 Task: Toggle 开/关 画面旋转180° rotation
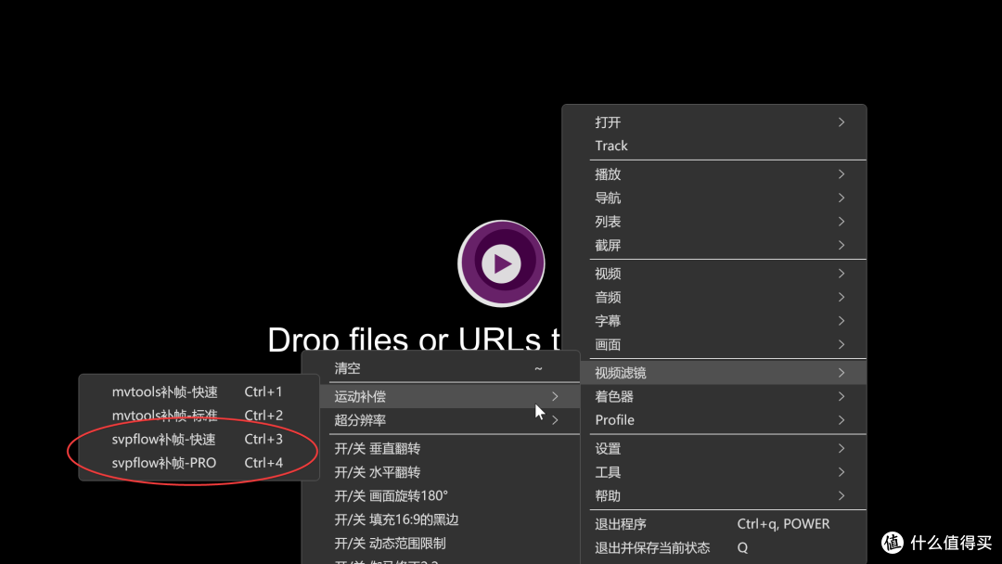(x=441, y=495)
